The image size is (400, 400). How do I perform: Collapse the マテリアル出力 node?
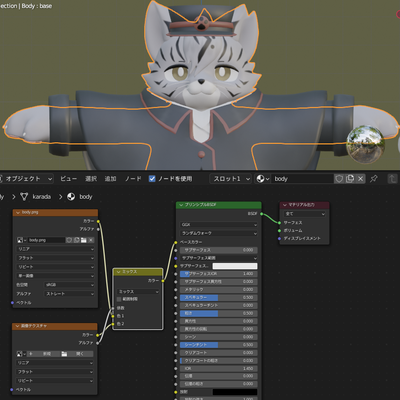point(285,205)
